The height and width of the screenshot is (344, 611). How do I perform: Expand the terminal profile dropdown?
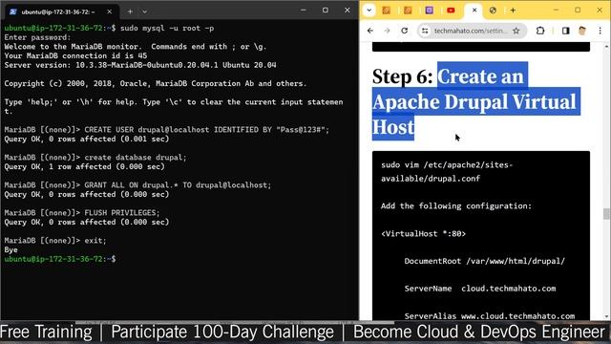coord(144,11)
